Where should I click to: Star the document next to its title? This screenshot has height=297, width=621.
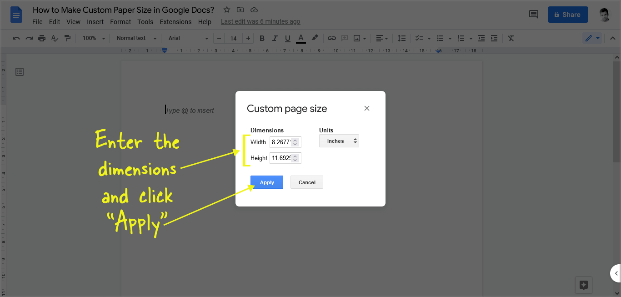click(x=226, y=10)
